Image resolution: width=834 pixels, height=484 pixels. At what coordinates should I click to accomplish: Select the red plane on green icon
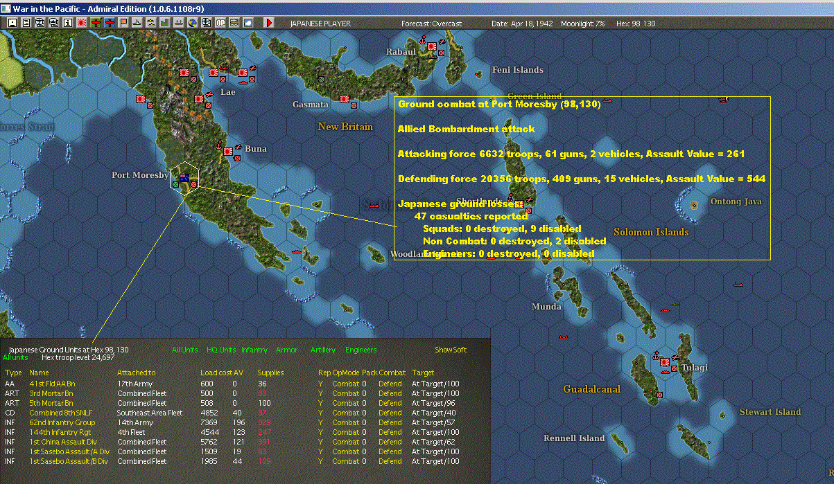pos(96,23)
